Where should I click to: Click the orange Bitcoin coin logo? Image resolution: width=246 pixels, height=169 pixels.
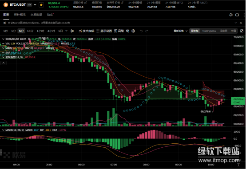[6, 5]
